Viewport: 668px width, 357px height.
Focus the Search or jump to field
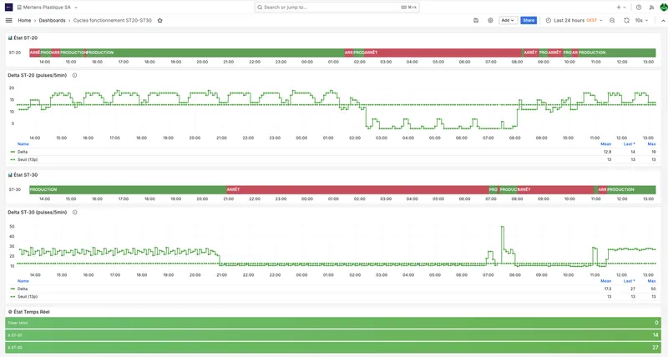pos(337,8)
